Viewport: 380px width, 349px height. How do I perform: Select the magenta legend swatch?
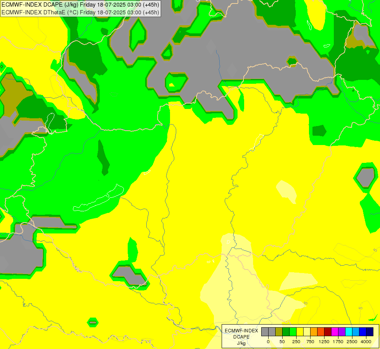pos(335,332)
